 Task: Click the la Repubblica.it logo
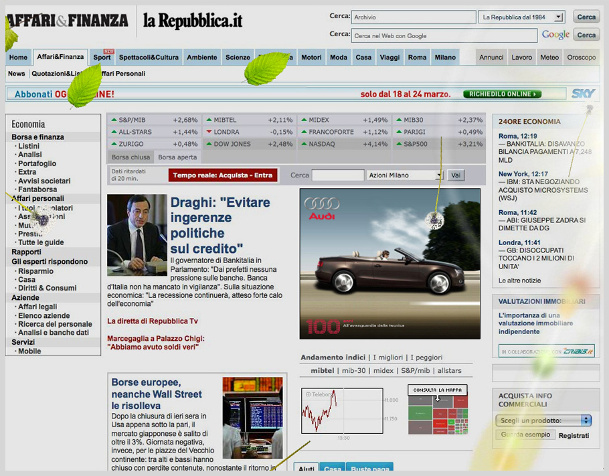(193, 21)
